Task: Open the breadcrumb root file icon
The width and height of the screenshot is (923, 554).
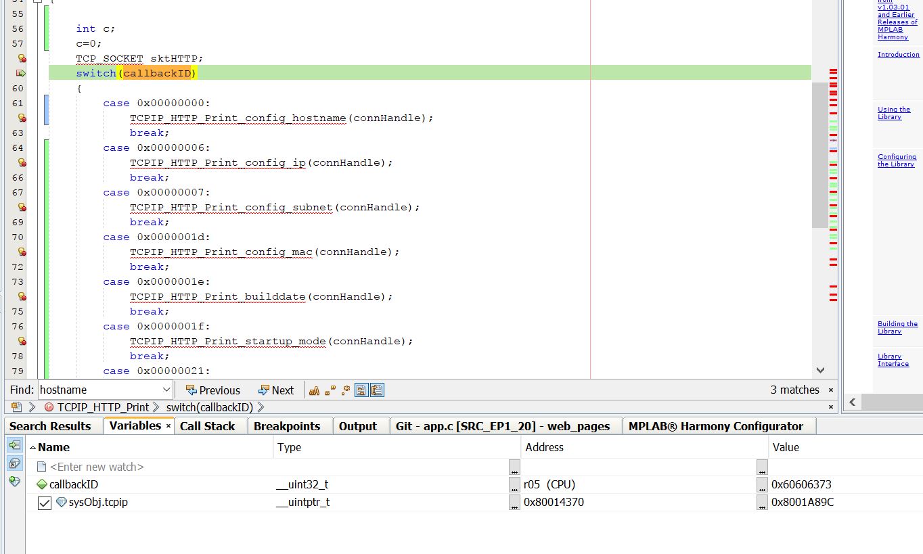Action: click(x=16, y=407)
